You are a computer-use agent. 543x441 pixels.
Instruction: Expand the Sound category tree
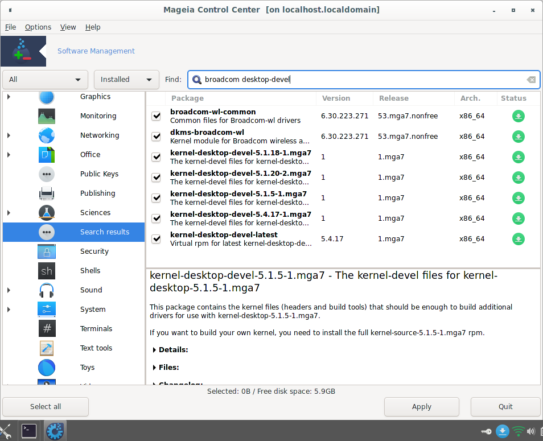point(9,290)
